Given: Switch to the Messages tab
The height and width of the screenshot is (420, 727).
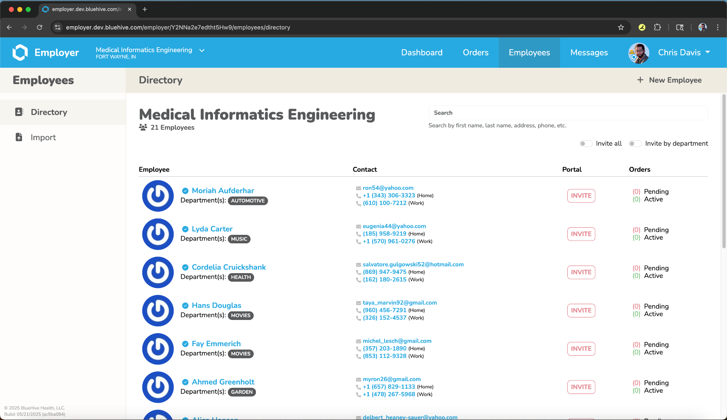Looking at the screenshot, I should [x=589, y=52].
